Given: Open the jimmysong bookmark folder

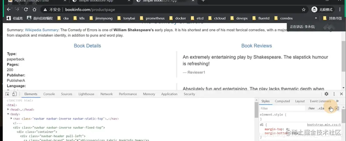Looking at the screenshot, I should [101, 18].
